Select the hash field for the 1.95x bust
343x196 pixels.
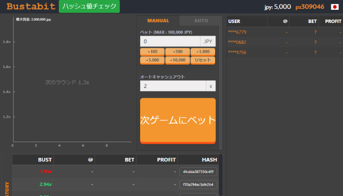click(x=198, y=172)
